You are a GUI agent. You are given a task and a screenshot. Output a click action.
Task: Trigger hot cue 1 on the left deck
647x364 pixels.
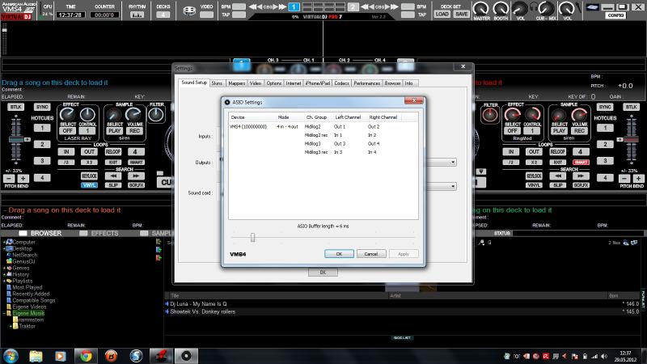[x=42, y=128]
